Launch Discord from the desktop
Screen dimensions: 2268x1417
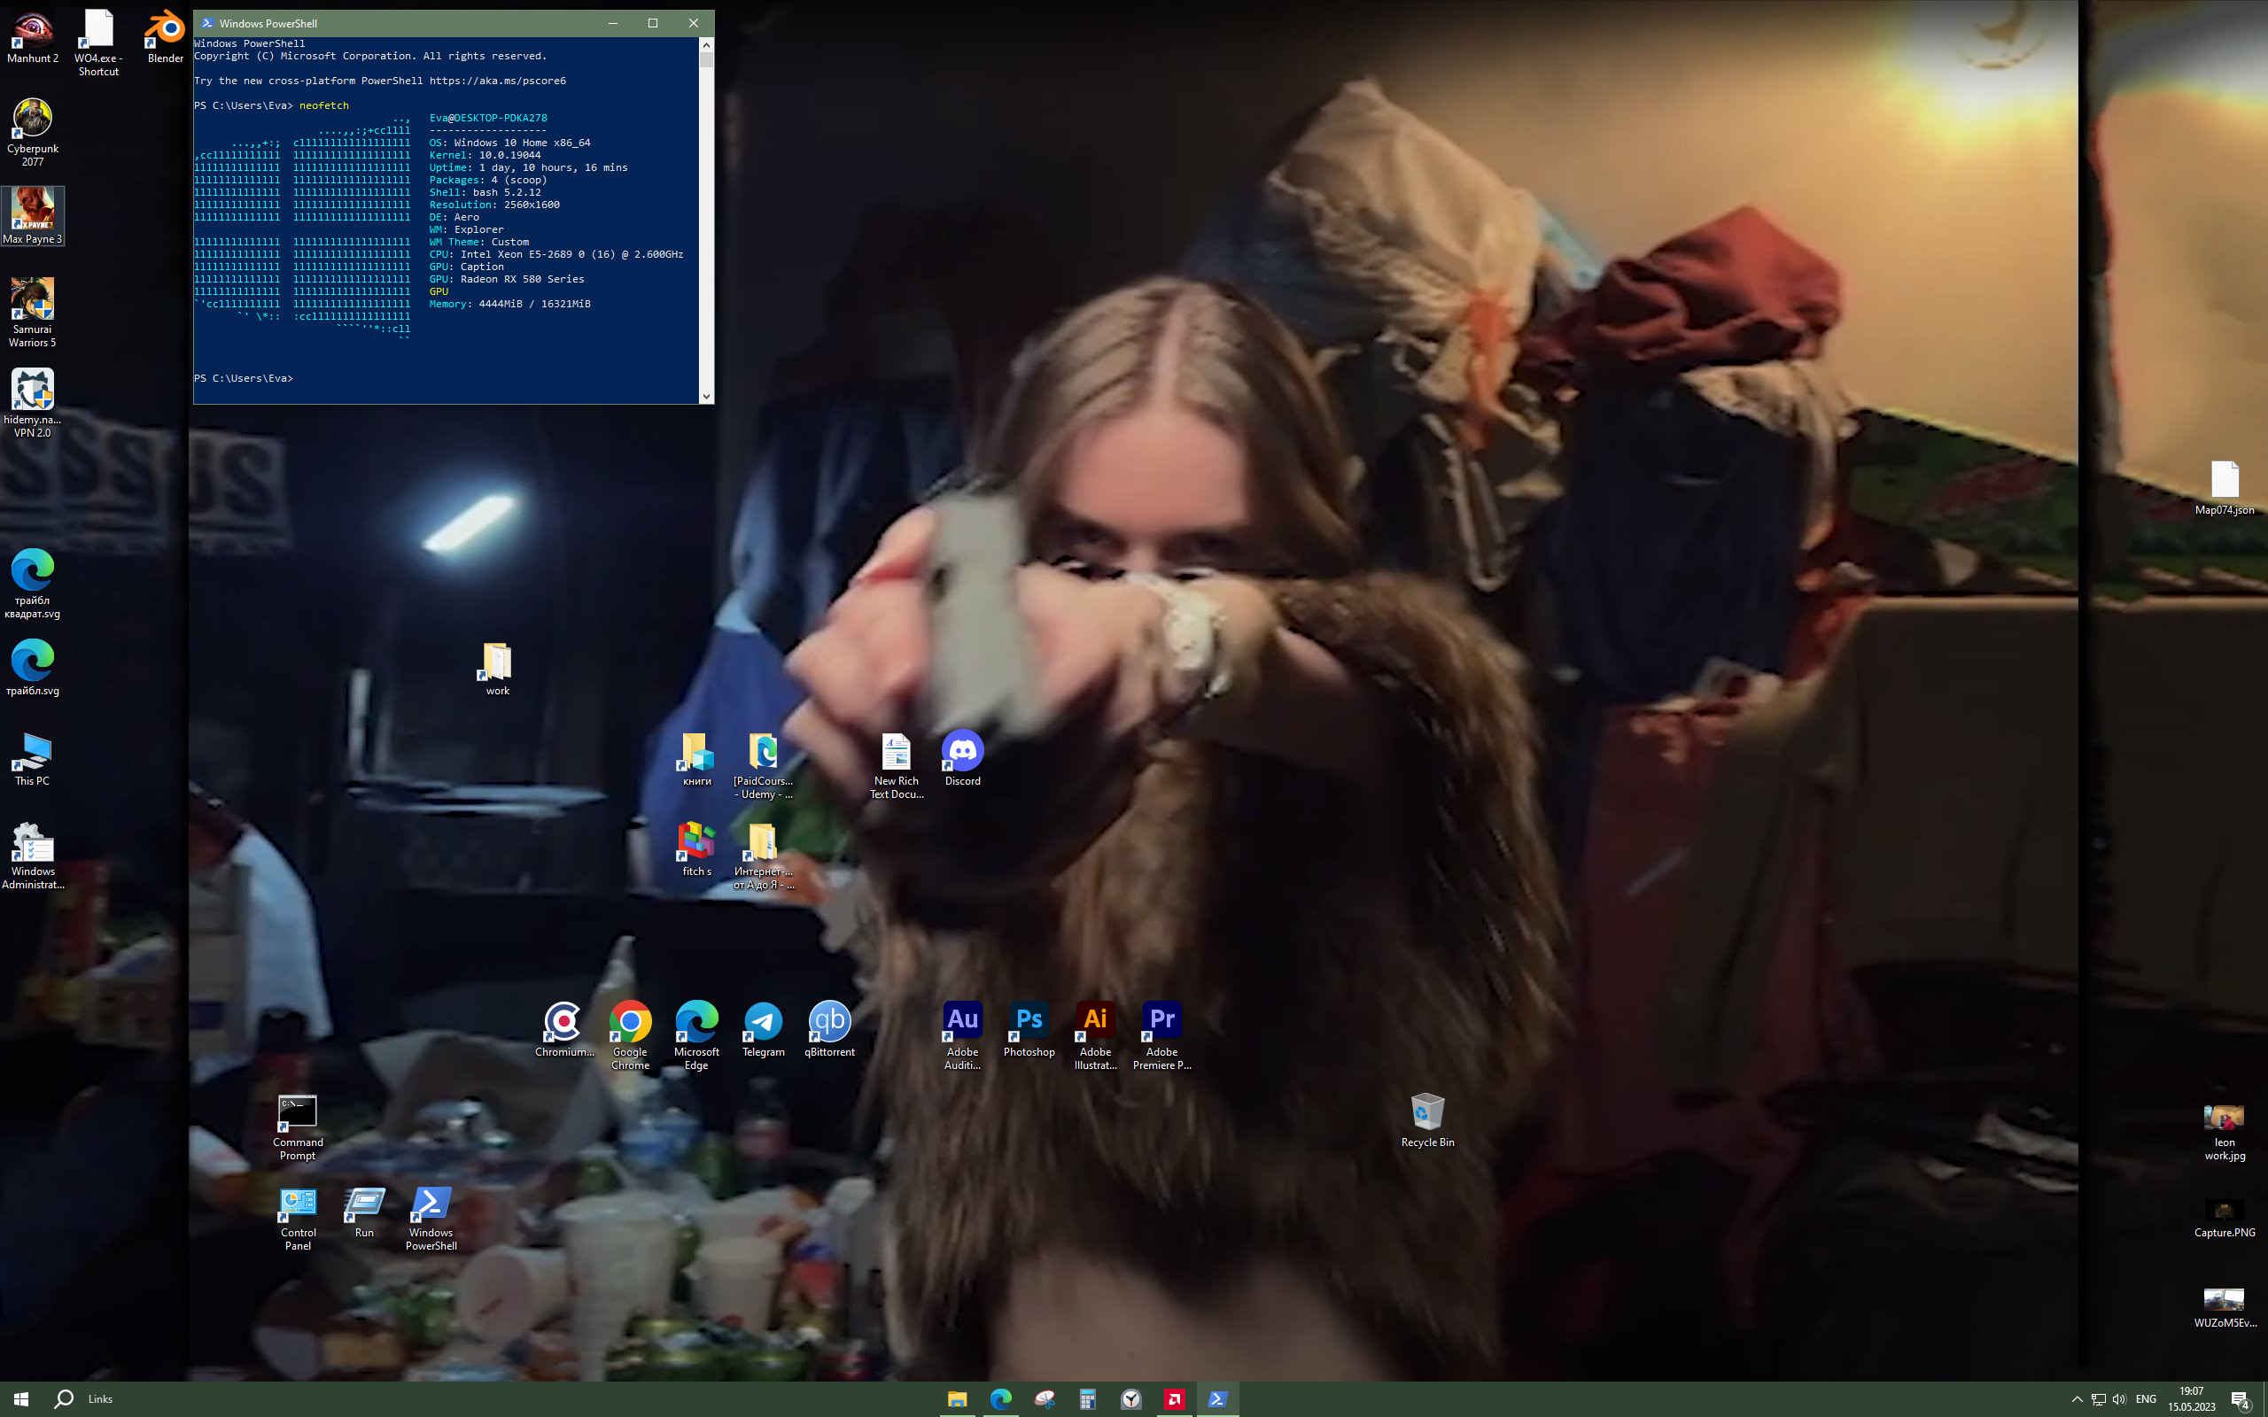[962, 758]
